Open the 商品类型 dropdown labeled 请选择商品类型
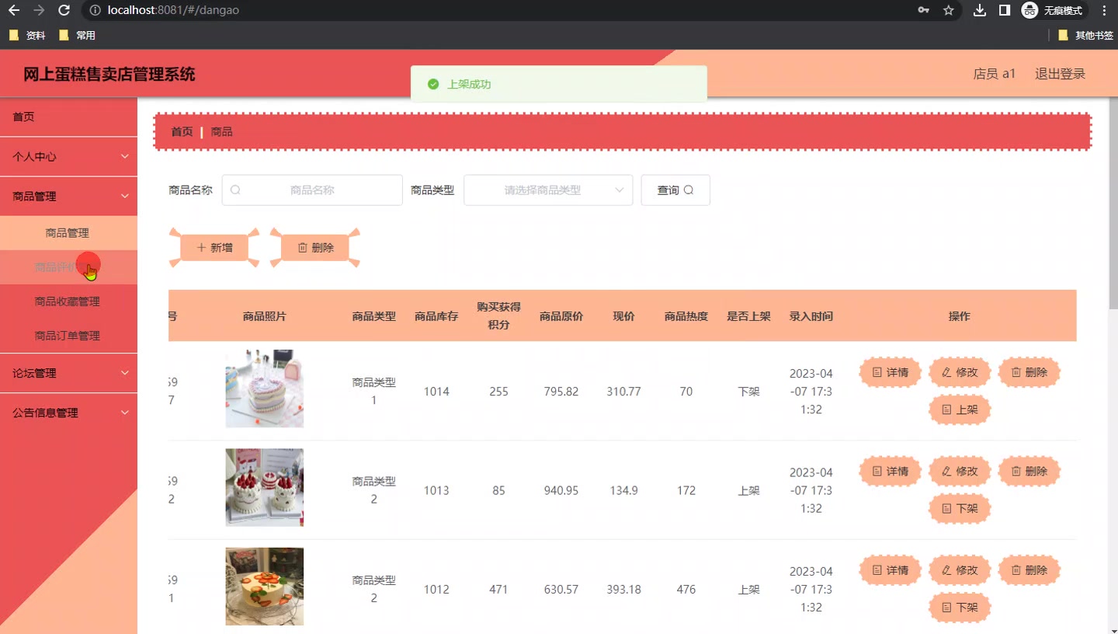 pos(548,190)
